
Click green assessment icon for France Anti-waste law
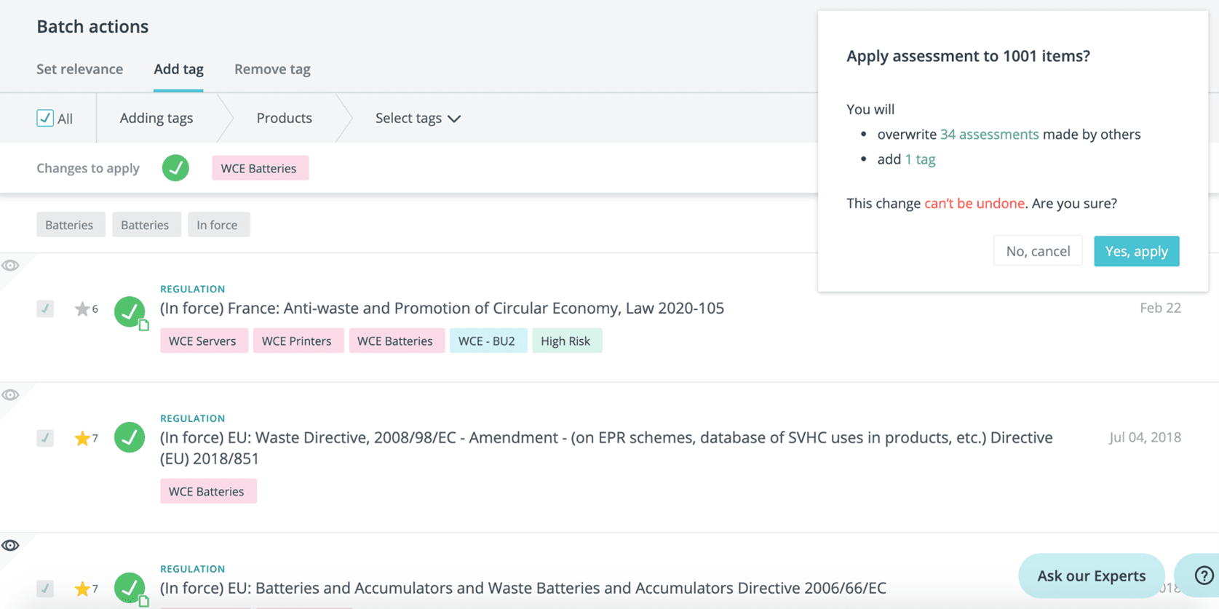point(130,311)
